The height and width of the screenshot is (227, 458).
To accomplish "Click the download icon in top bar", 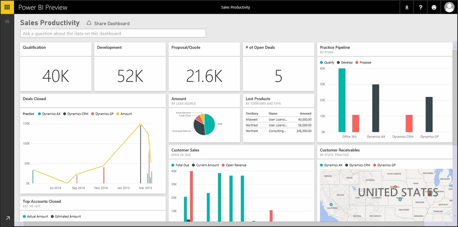I will pyautogui.click(x=407, y=7).
